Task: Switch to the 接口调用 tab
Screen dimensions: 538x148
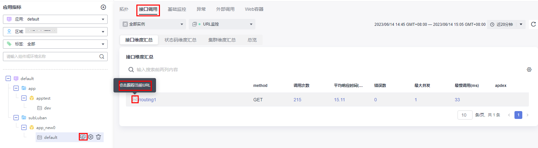Action: (x=148, y=9)
